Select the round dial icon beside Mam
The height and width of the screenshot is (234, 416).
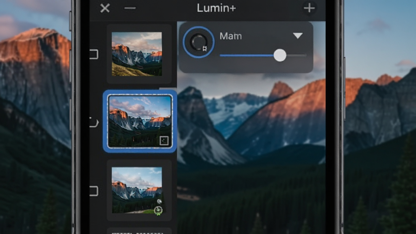point(198,42)
